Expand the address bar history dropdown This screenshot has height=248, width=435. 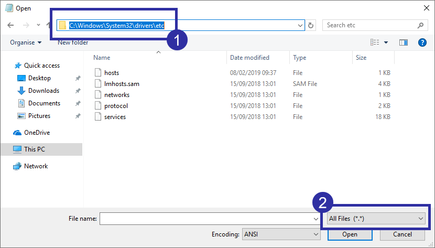[300, 25]
